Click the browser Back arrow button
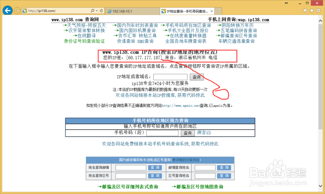The image size is (325, 194). pyautogui.click(x=7, y=10)
